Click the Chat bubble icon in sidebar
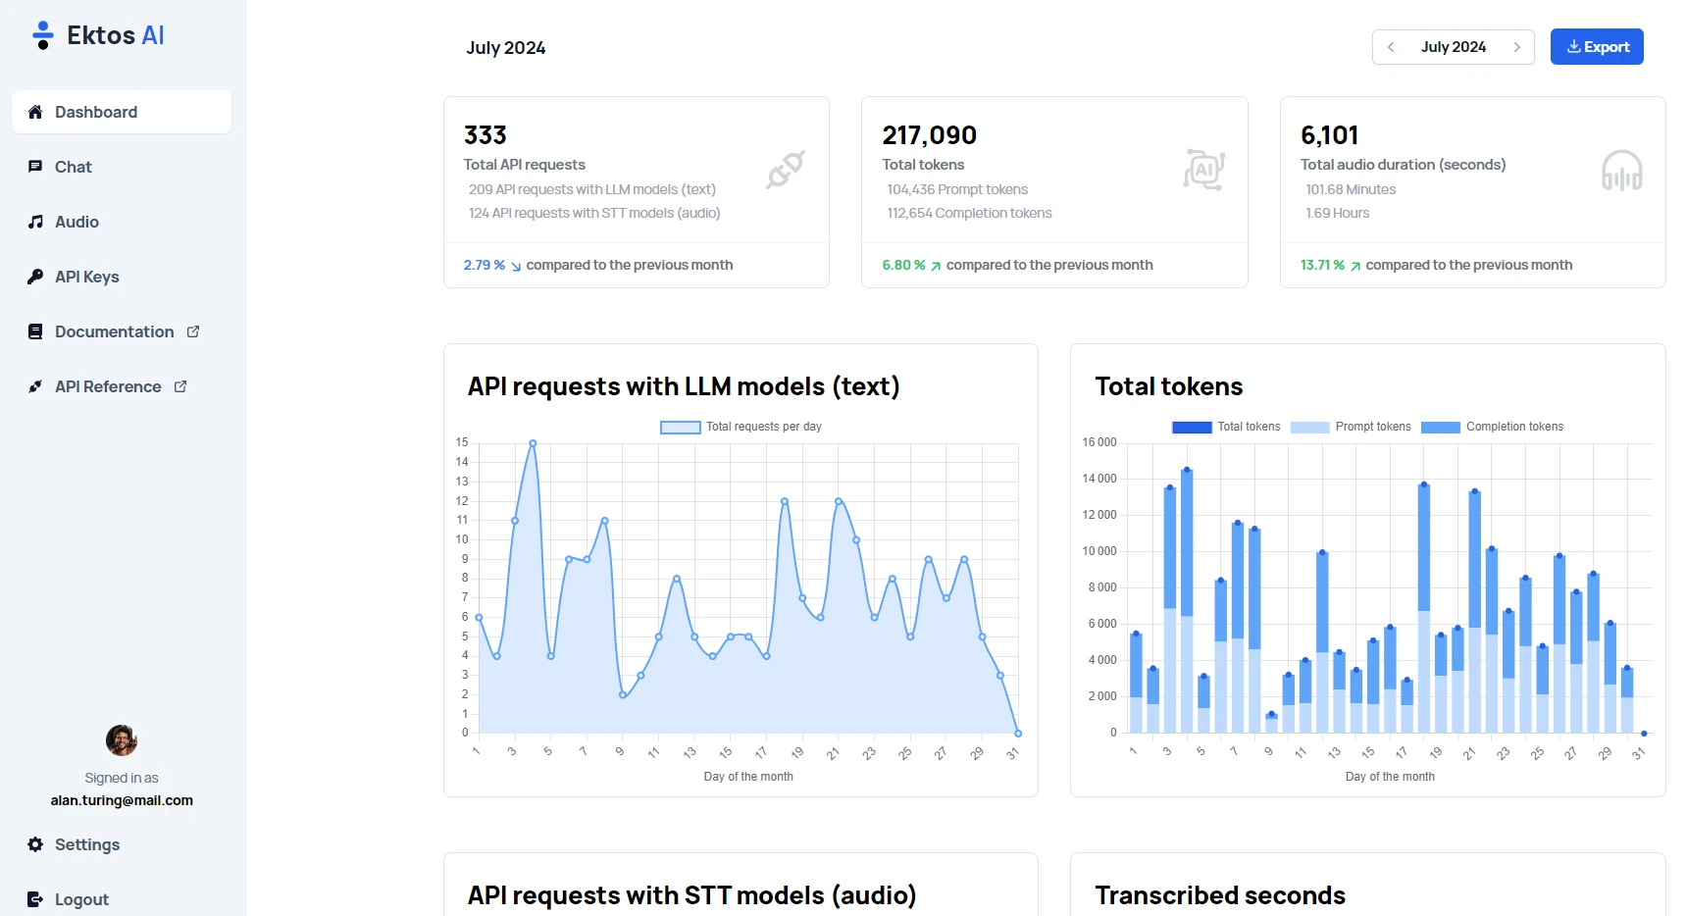This screenshot has width=1686, height=916. pyautogui.click(x=35, y=167)
